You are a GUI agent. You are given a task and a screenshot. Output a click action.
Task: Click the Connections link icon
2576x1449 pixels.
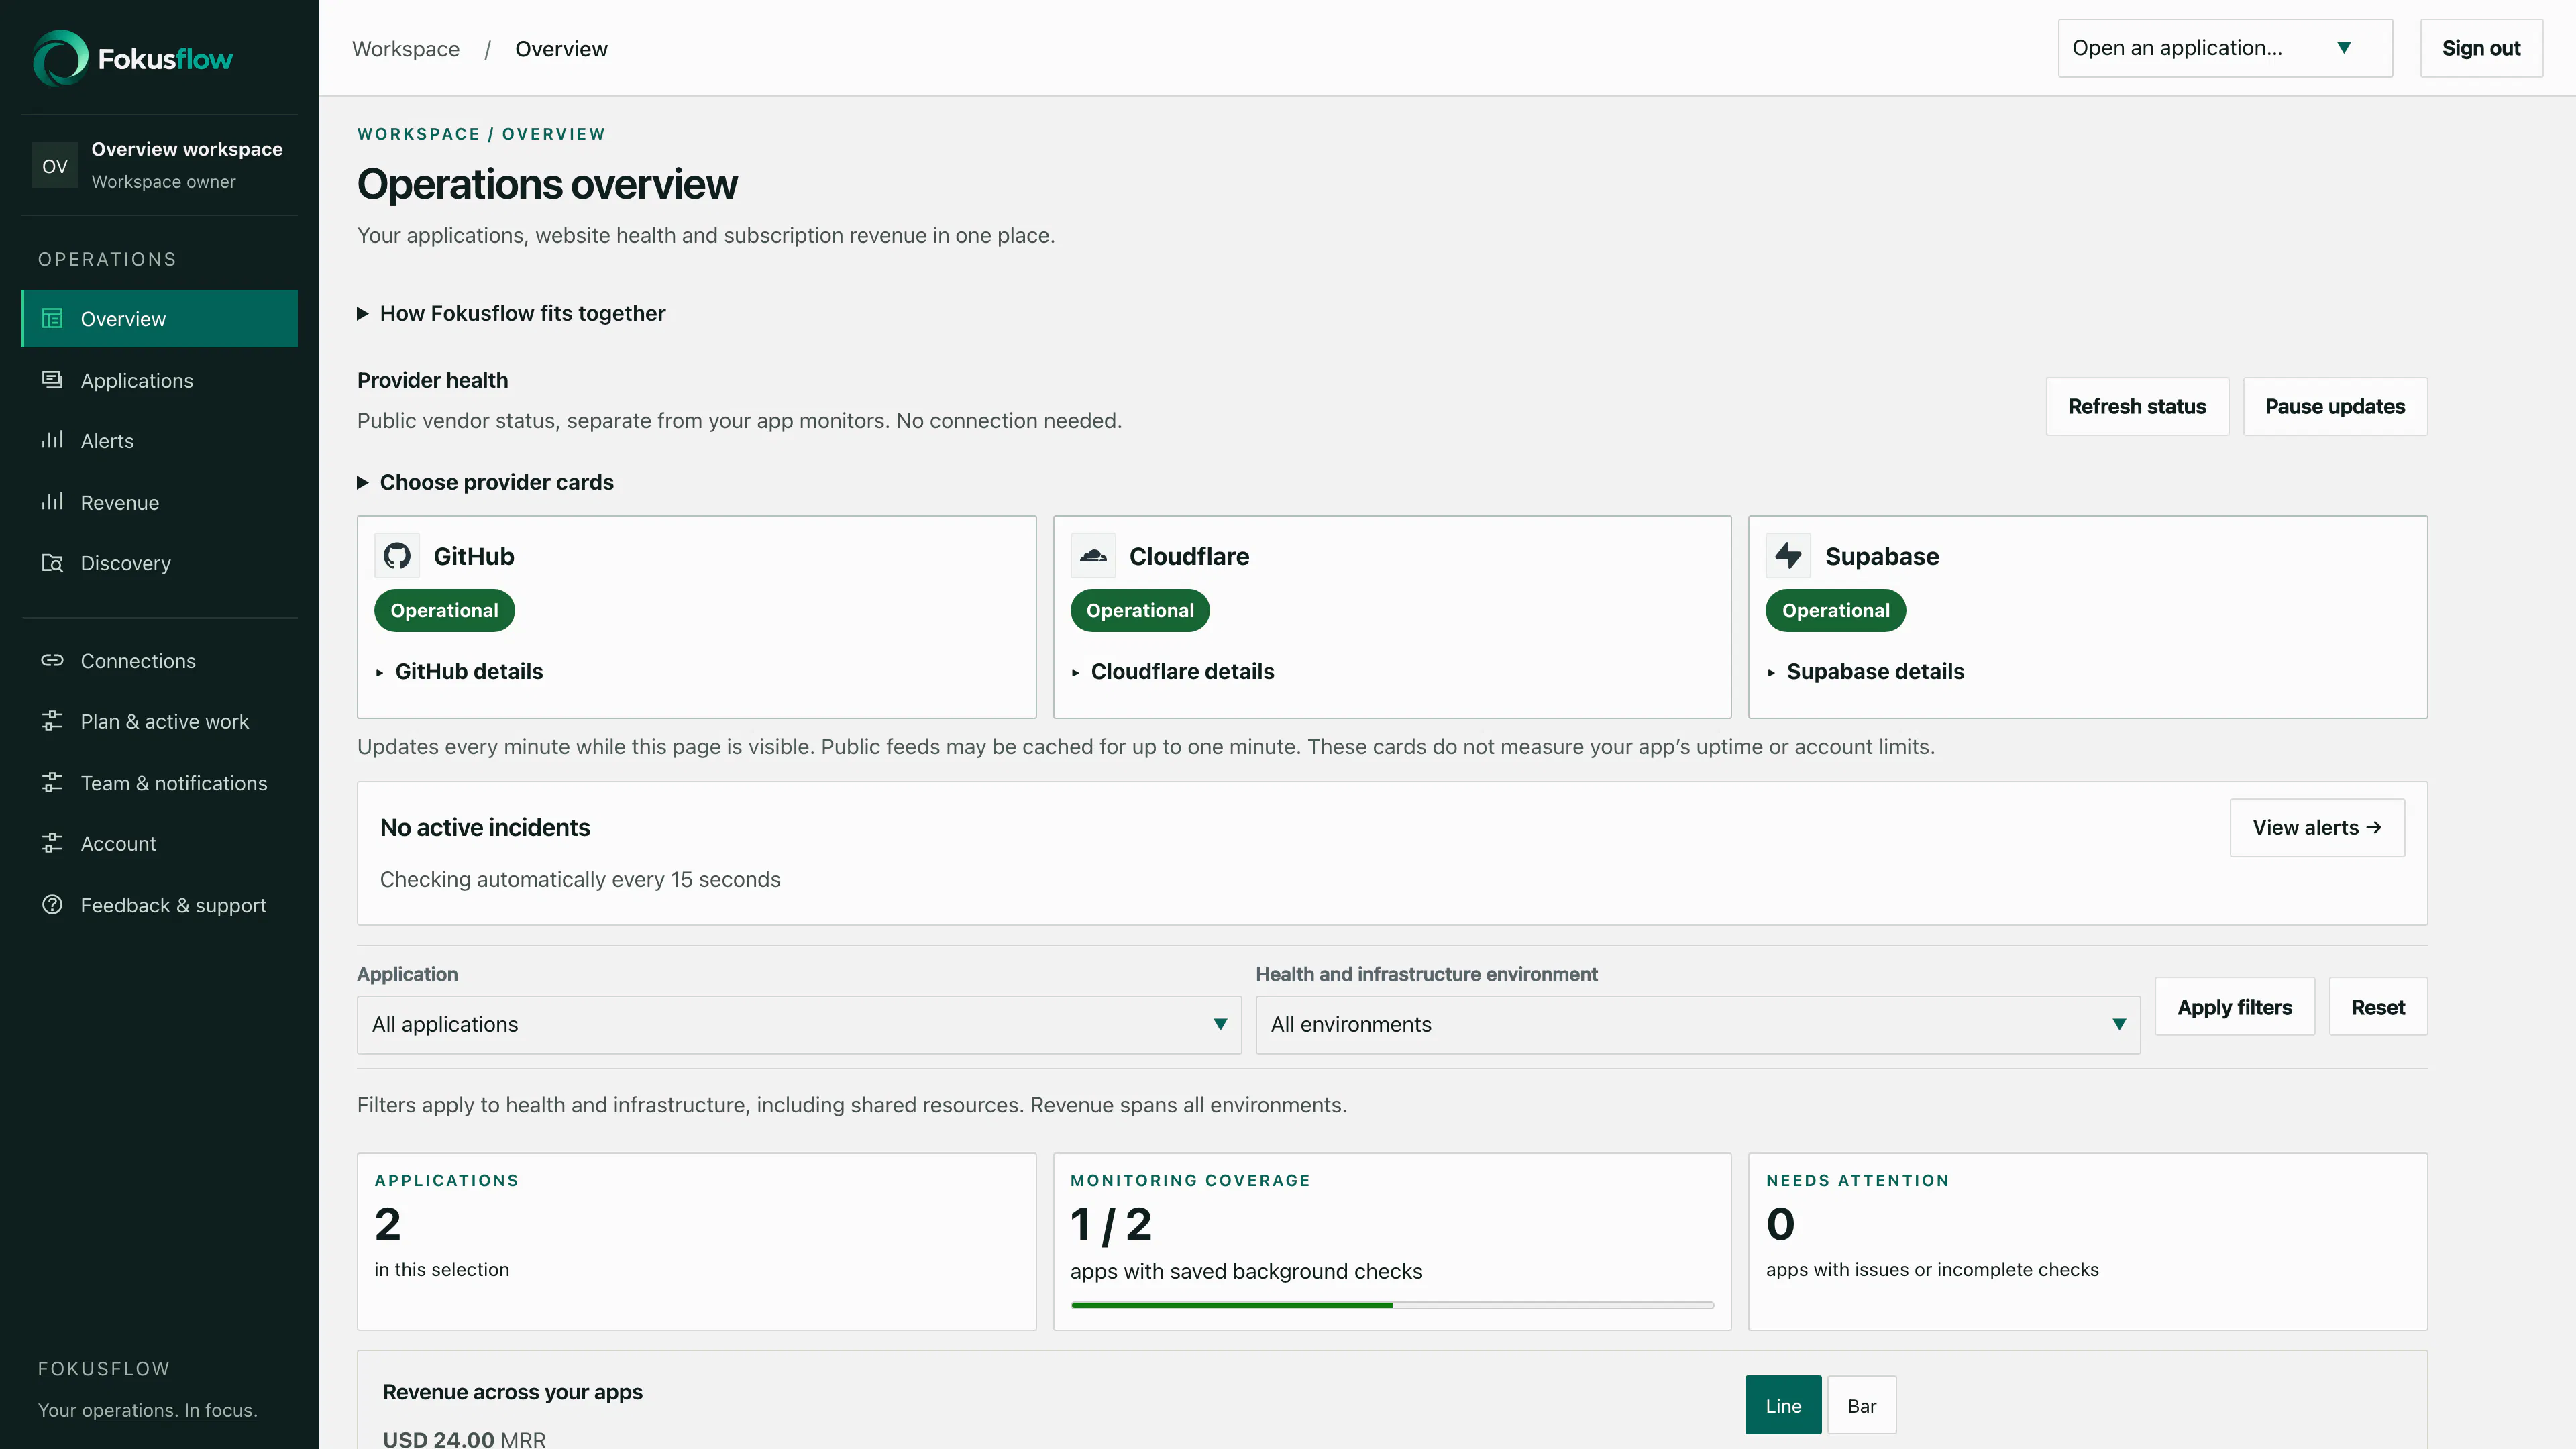point(52,660)
